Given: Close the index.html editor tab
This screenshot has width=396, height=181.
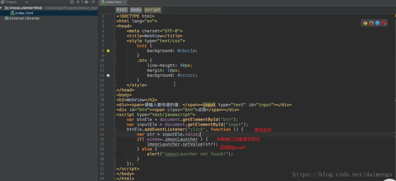Looking at the screenshot, I should click(125, 2).
